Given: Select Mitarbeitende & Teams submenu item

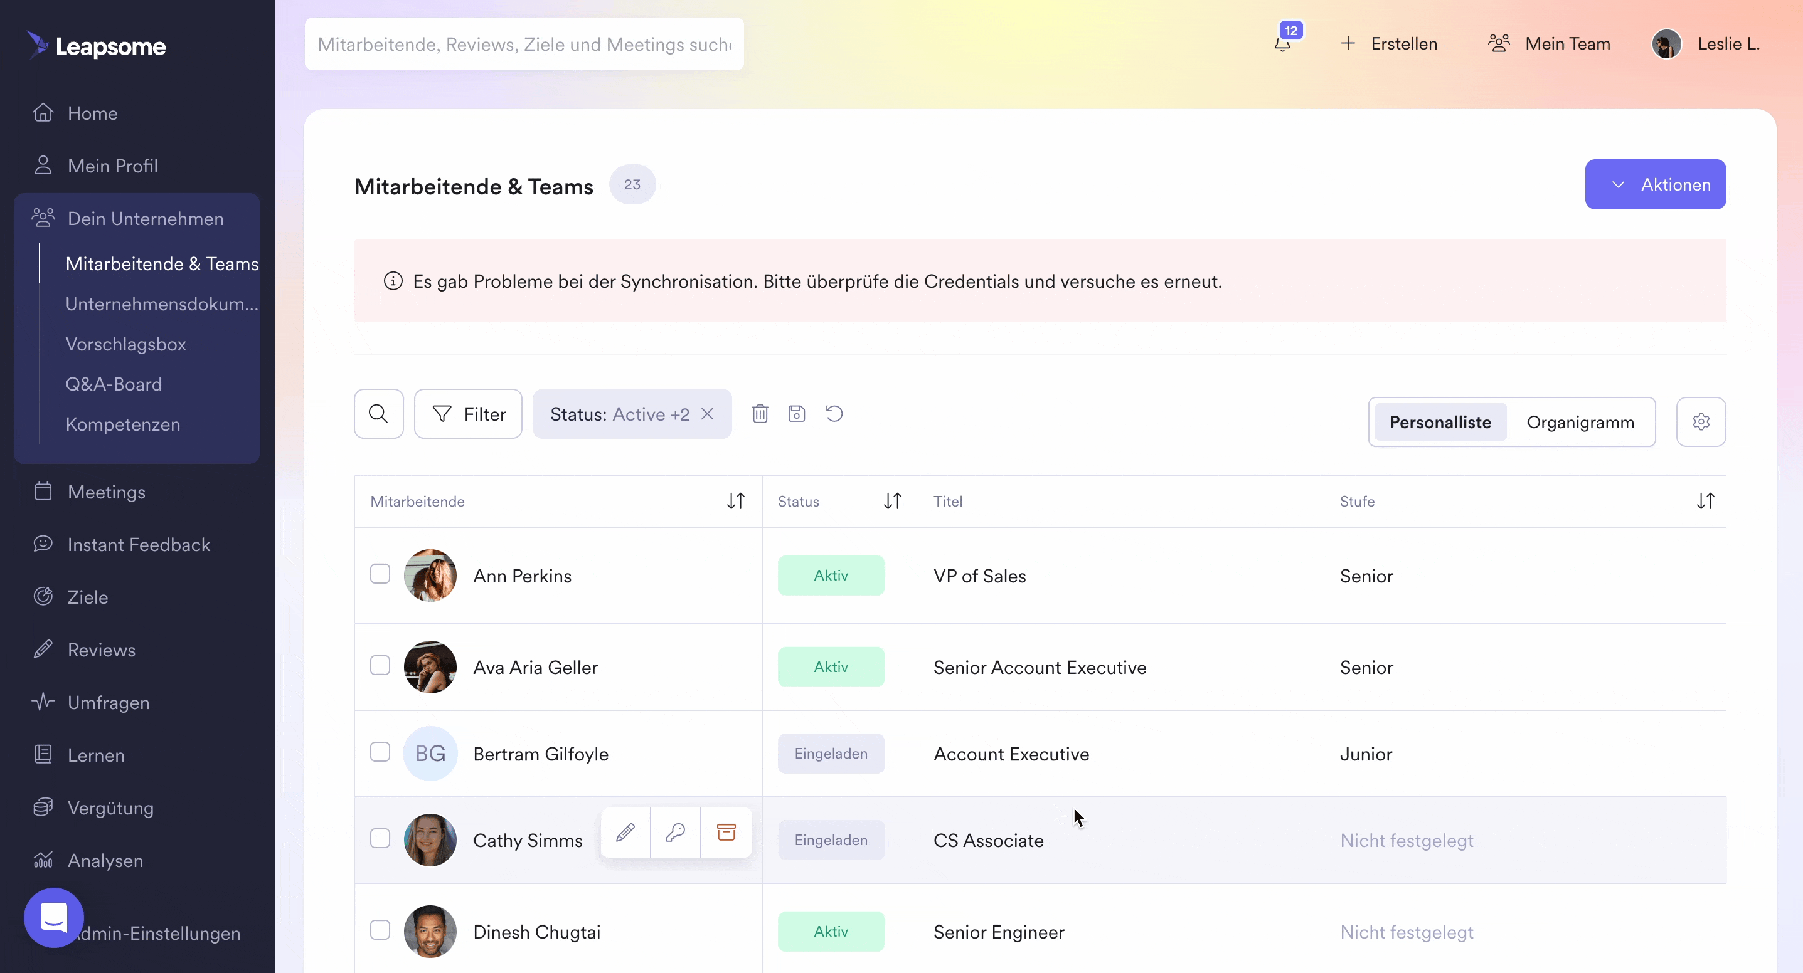Looking at the screenshot, I should (162, 264).
